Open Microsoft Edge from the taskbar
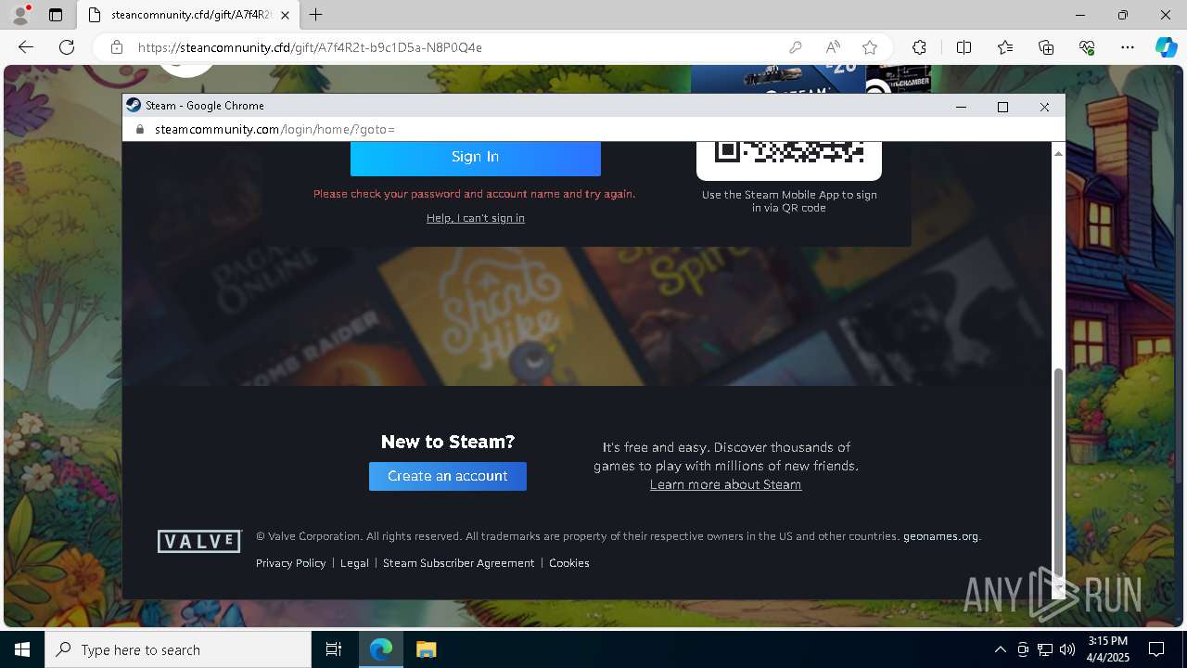This screenshot has width=1187, height=668. point(381,649)
